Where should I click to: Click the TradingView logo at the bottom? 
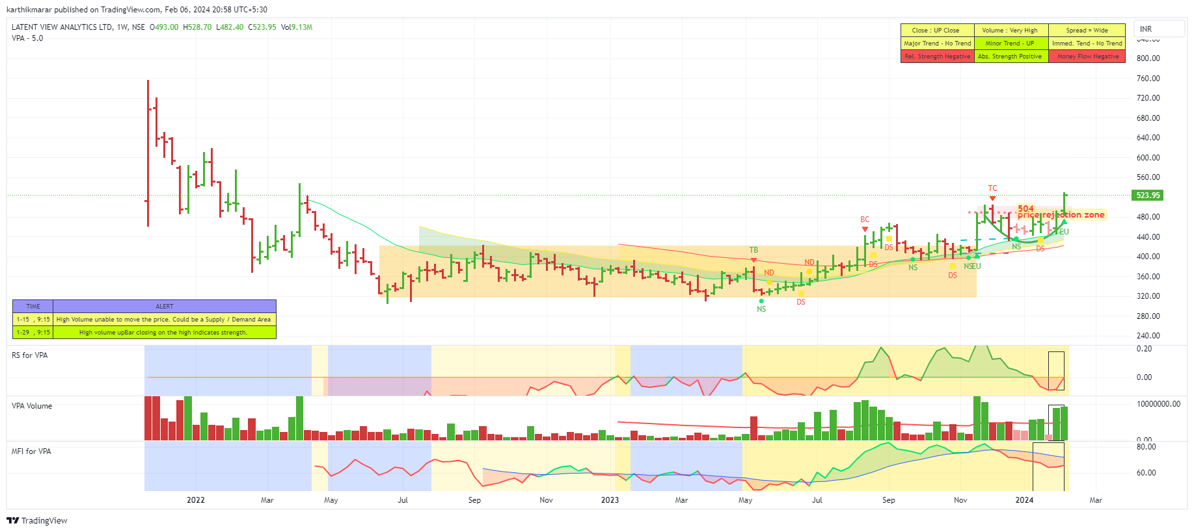[37, 520]
